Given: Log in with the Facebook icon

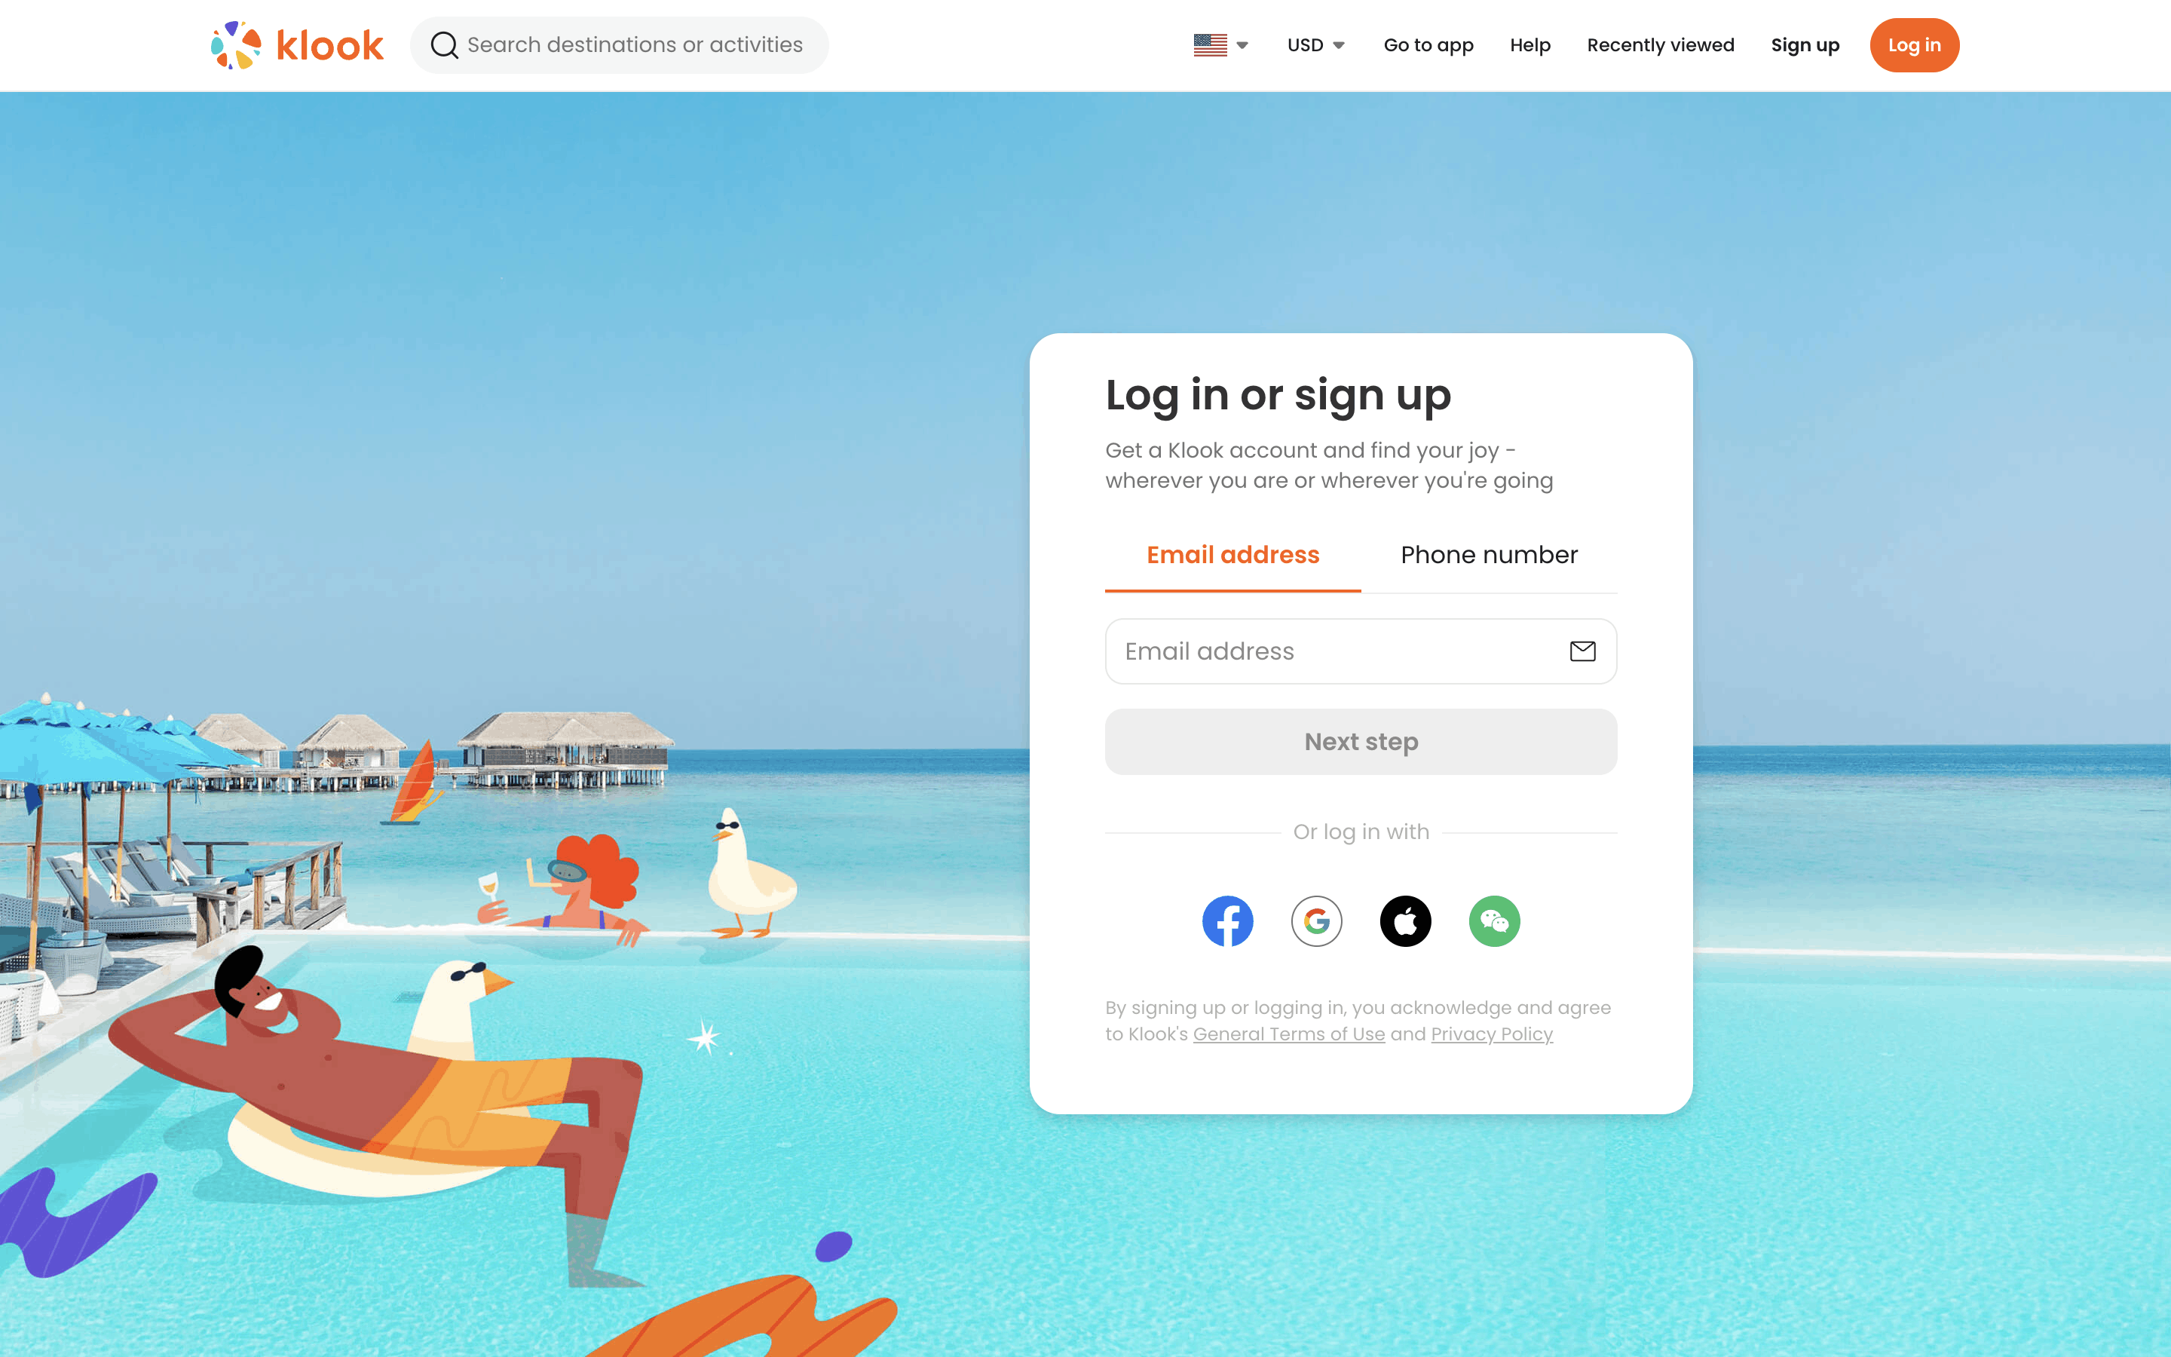Looking at the screenshot, I should pyautogui.click(x=1227, y=920).
